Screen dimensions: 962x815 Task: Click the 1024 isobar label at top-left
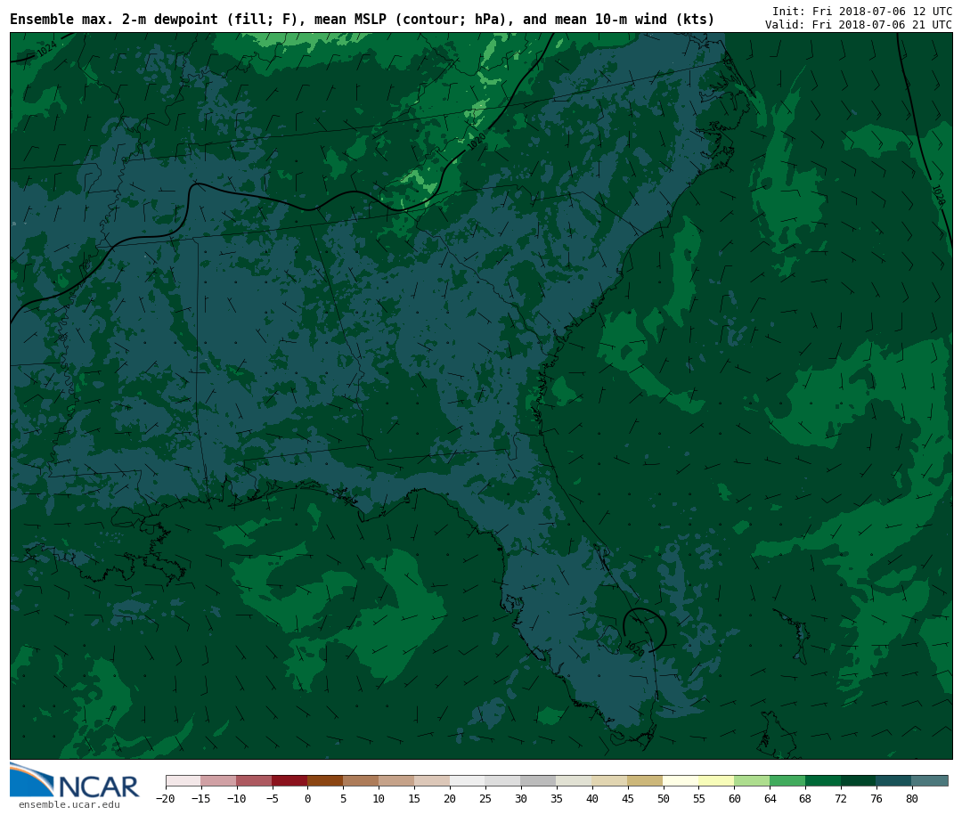point(46,49)
